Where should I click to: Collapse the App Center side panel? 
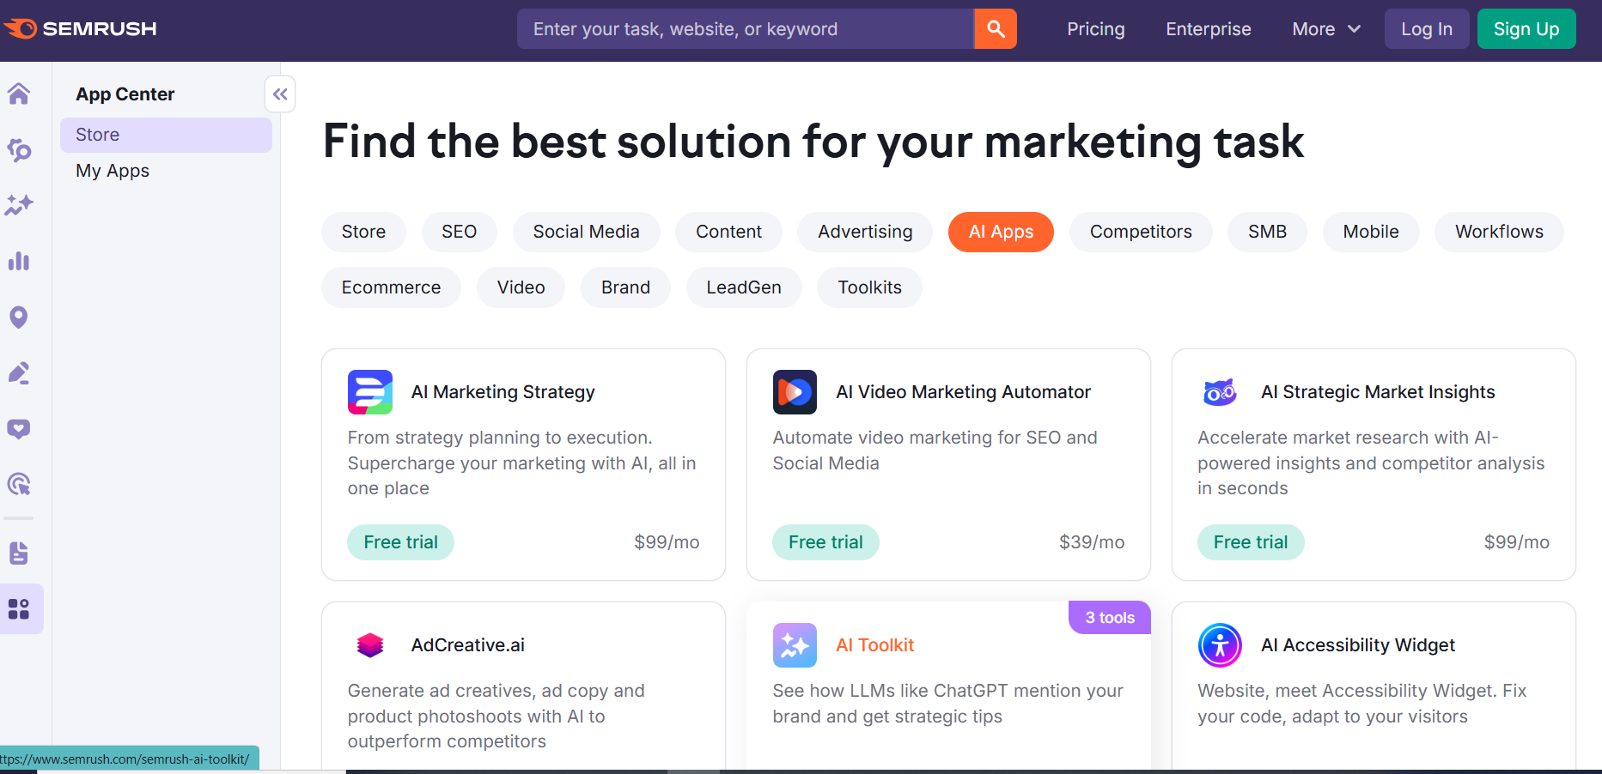tap(280, 94)
